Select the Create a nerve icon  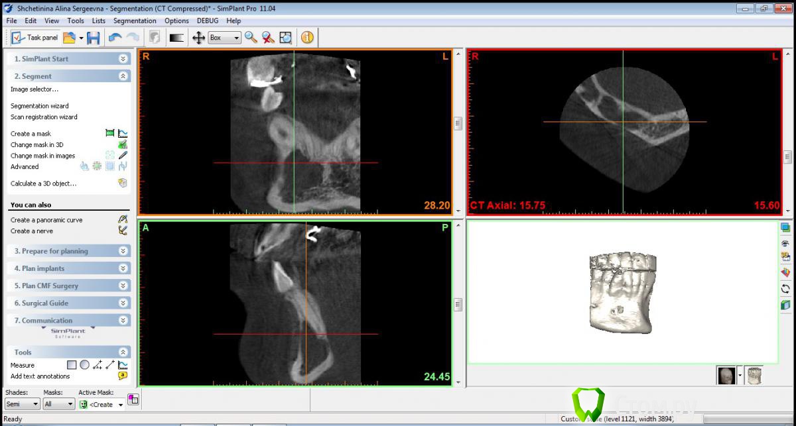122,231
